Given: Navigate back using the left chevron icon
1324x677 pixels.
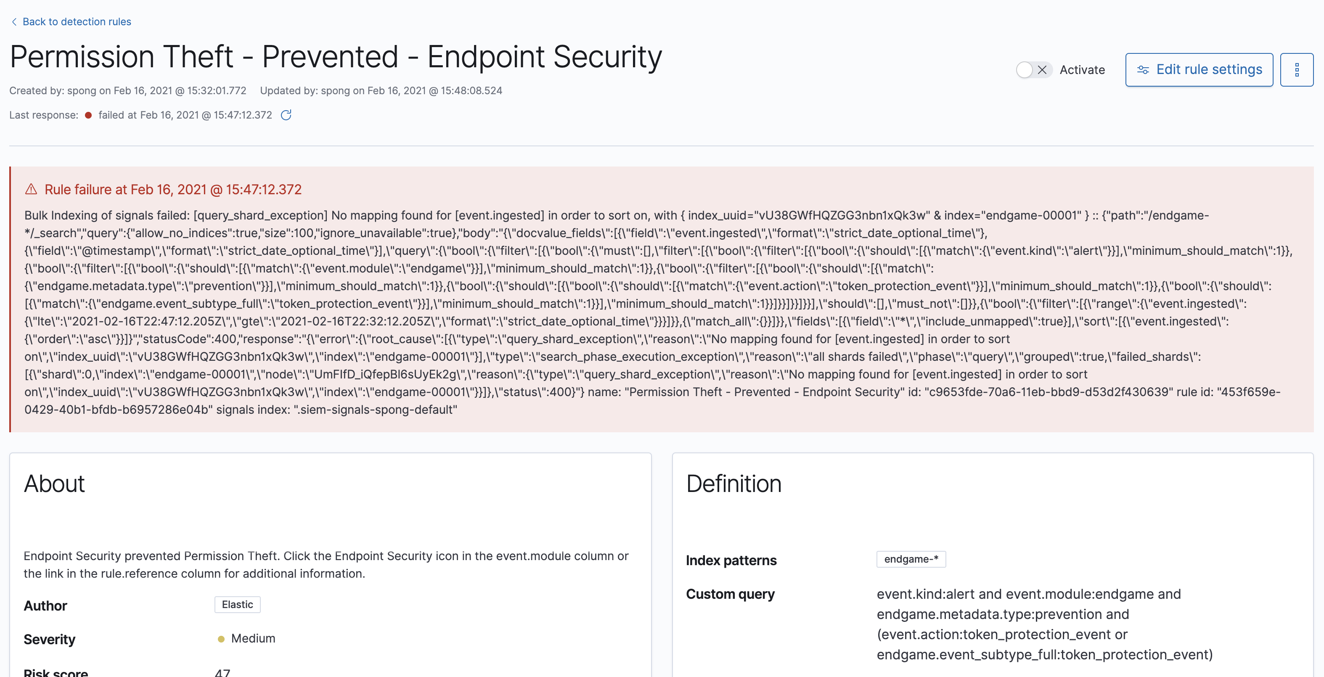Looking at the screenshot, I should 14,21.
